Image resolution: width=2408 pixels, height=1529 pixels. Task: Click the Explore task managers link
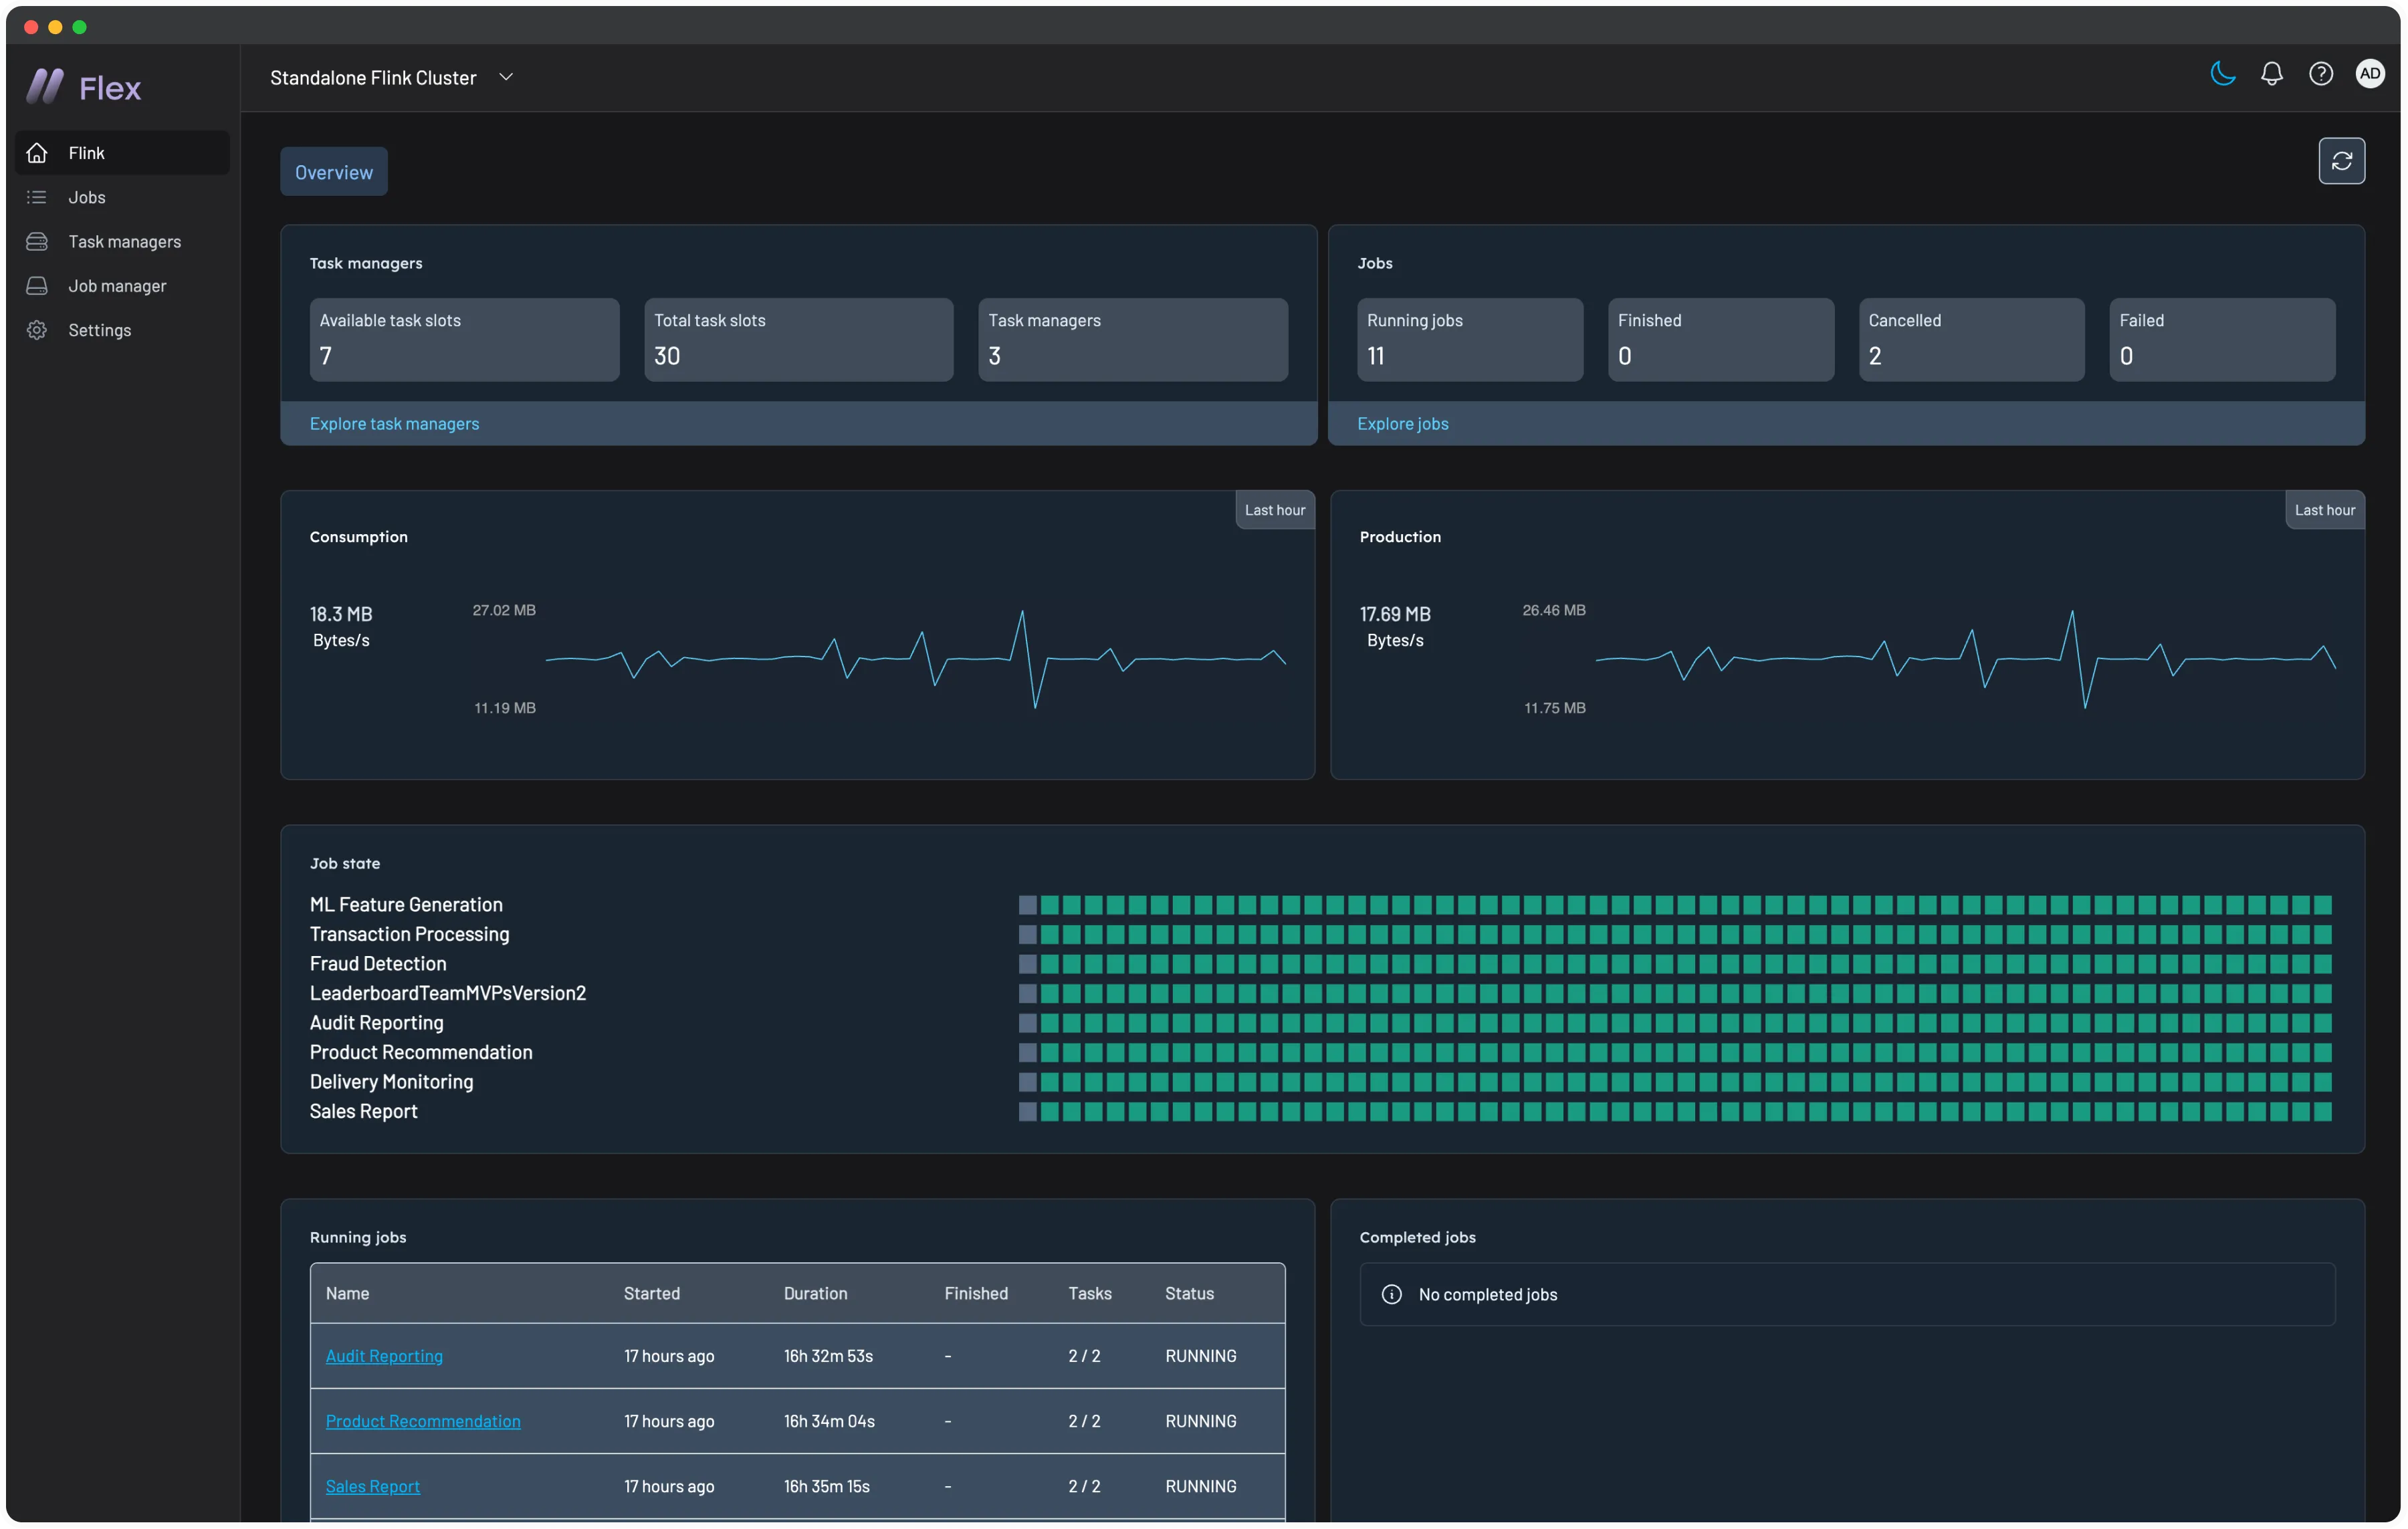(x=394, y=424)
